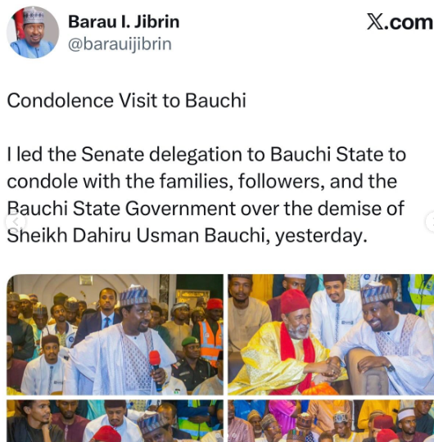Open the bottom-right seated crowd photo
Viewport: 434px width, 442px height.
[331, 421]
